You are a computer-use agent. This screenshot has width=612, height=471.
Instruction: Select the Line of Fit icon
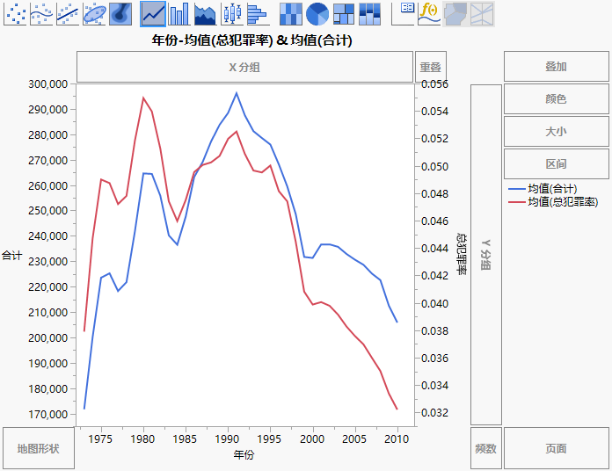coord(68,13)
